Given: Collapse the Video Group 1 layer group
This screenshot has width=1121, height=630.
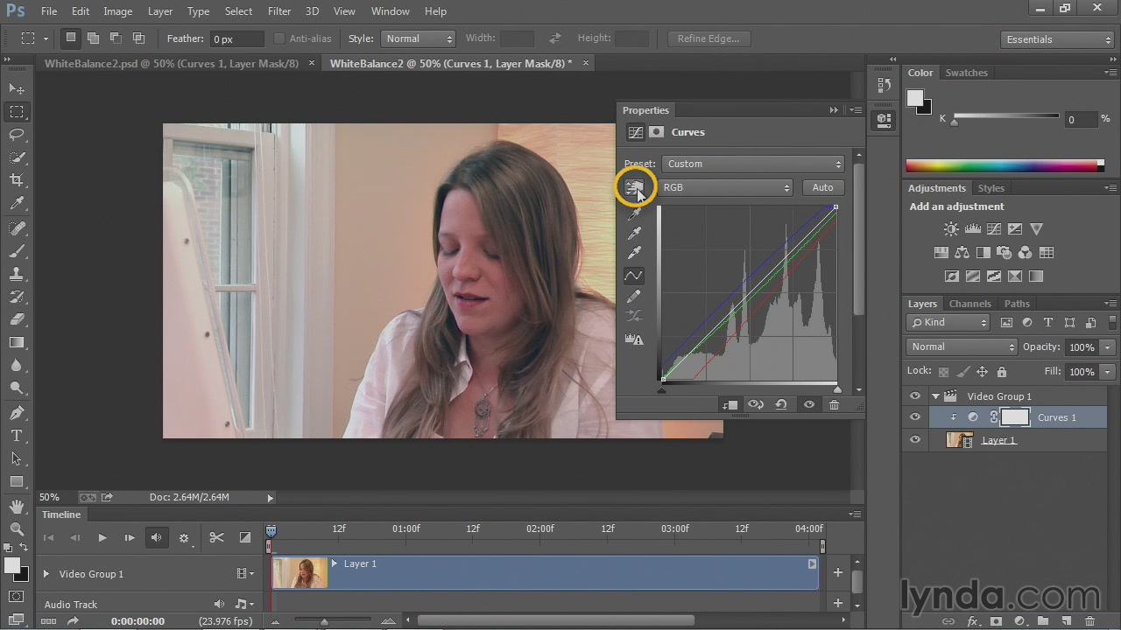Looking at the screenshot, I should pyautogui.click(x=935, y=396).
